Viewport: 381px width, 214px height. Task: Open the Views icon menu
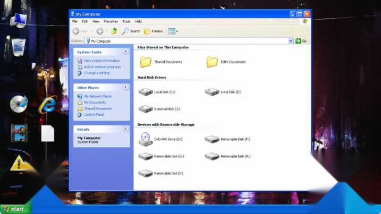coord(173,31)
